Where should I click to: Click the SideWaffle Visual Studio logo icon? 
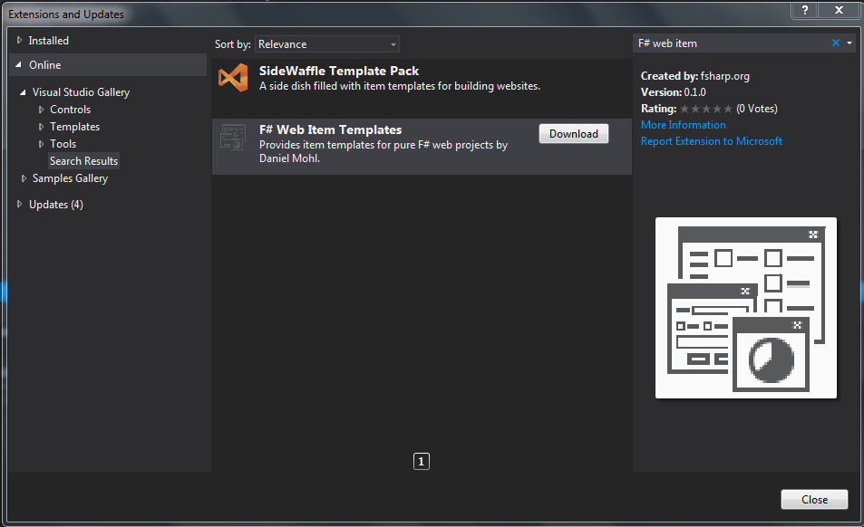pyautogui.click(x=232, y=78)
